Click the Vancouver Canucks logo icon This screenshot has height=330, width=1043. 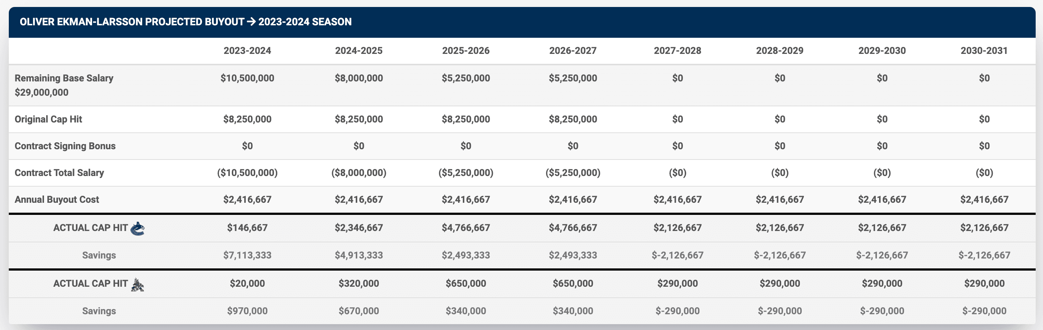(x=138, y=229)
